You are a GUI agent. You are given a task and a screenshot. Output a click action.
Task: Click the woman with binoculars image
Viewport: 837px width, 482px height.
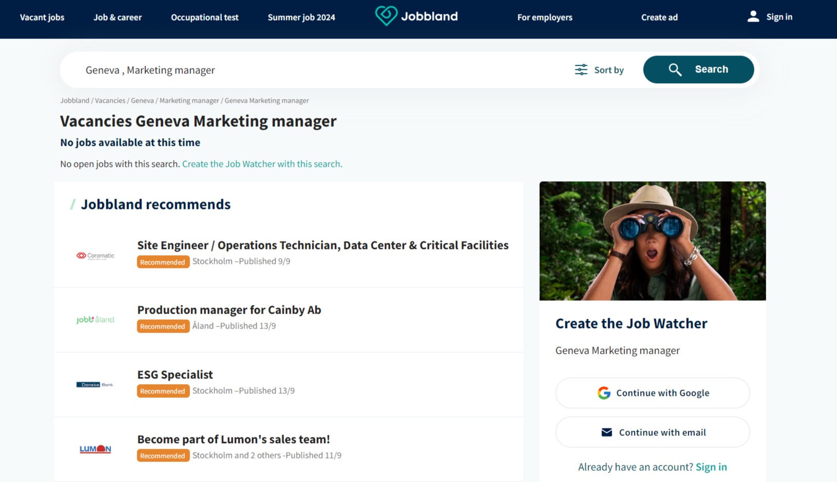tap(652, 241)
